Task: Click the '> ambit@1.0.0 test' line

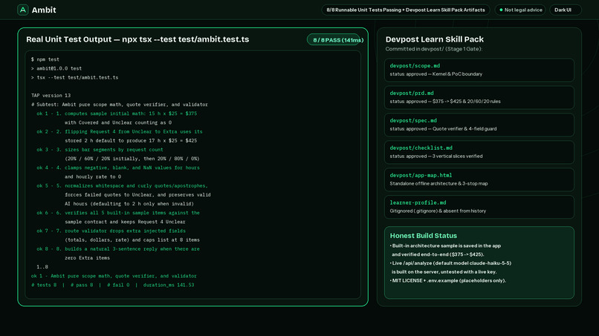Action: (56, 68)
